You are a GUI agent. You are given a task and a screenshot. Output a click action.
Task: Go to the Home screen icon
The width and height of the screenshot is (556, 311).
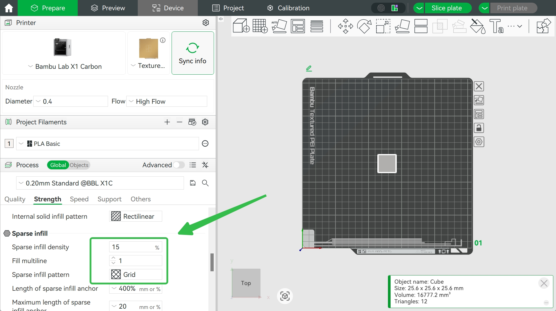pos(9,8)
